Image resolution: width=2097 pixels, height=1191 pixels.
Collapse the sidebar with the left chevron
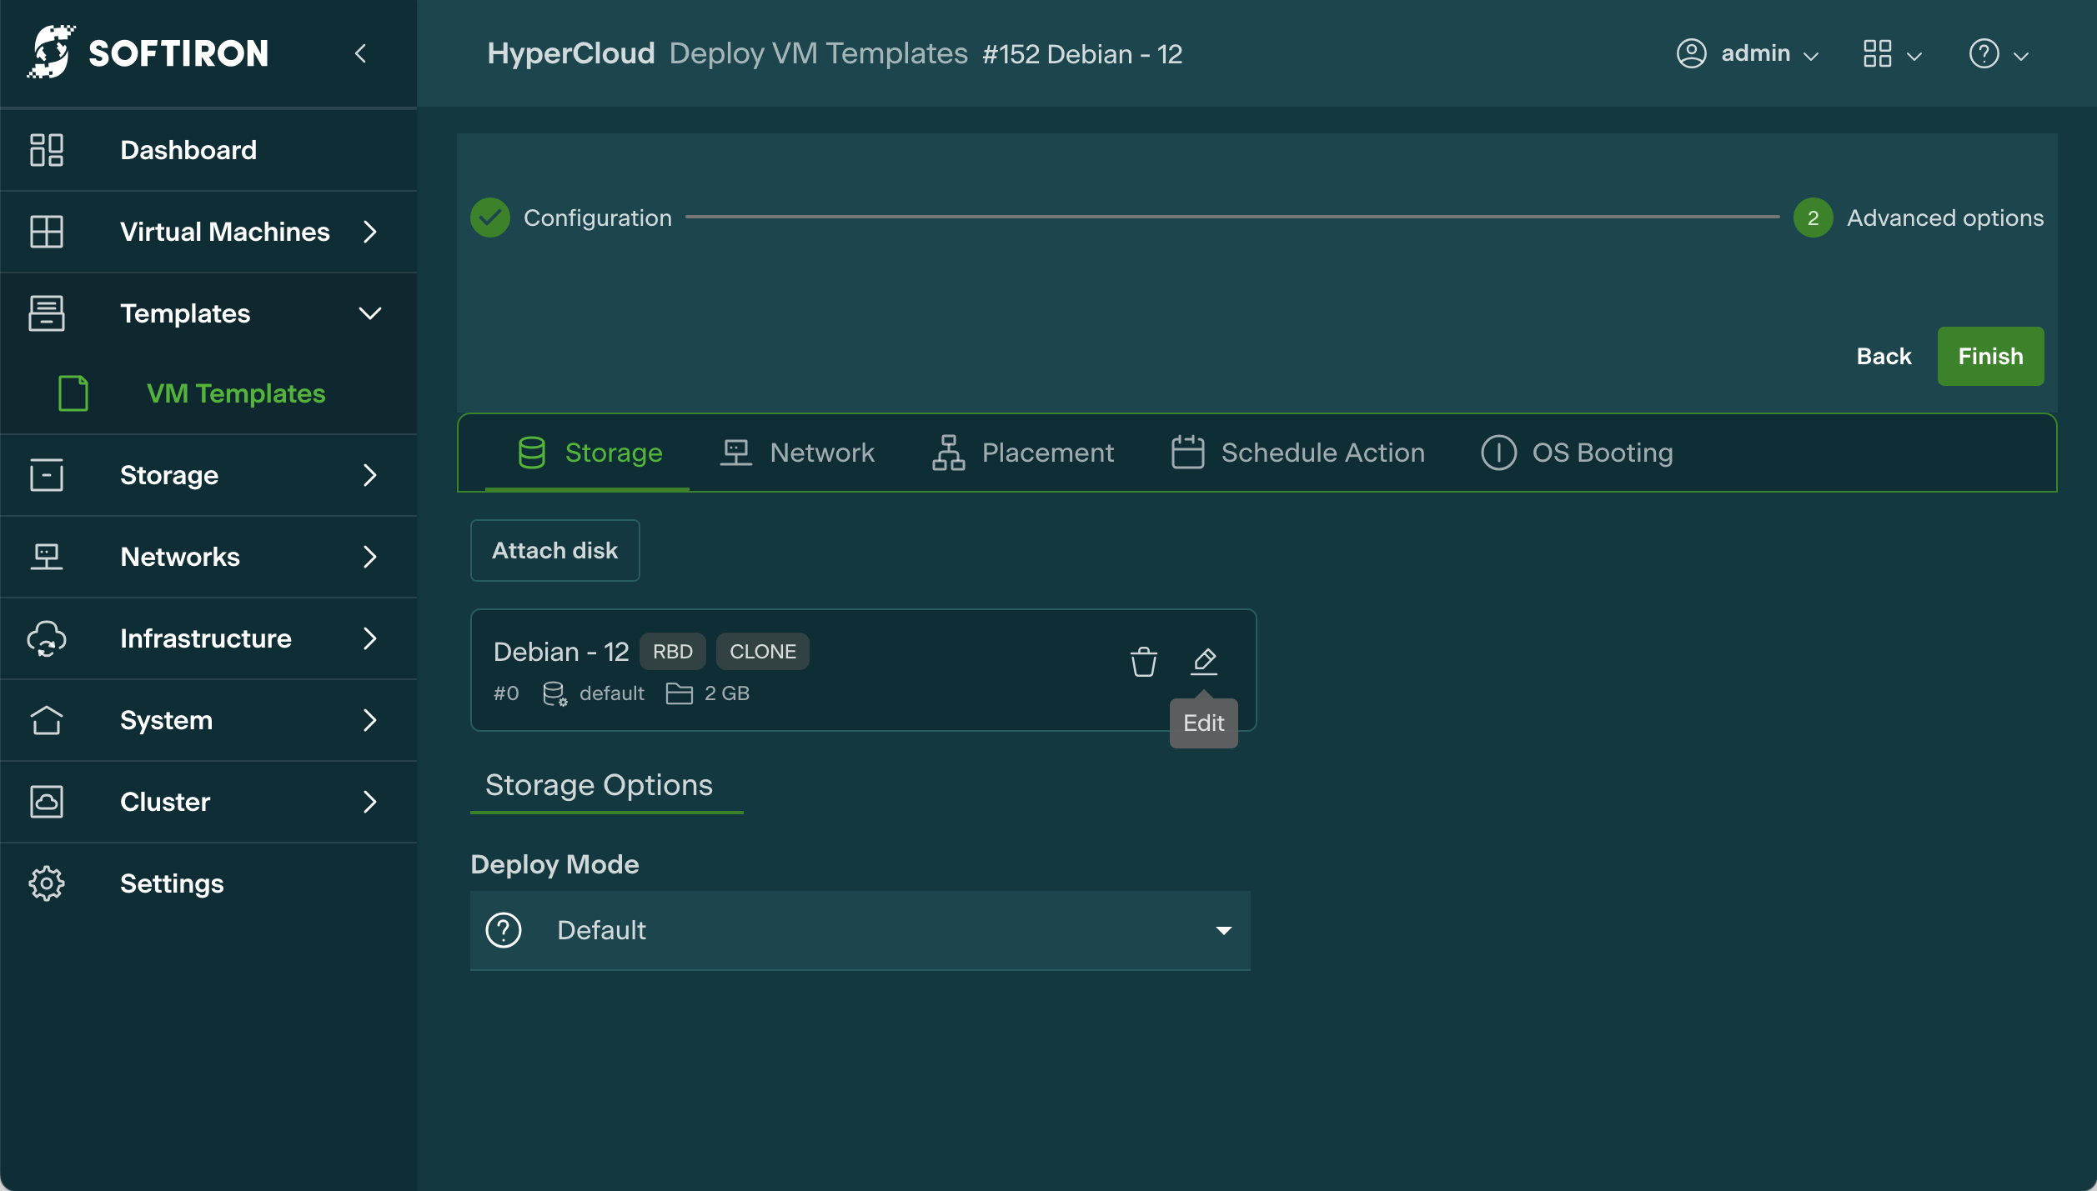360,54
